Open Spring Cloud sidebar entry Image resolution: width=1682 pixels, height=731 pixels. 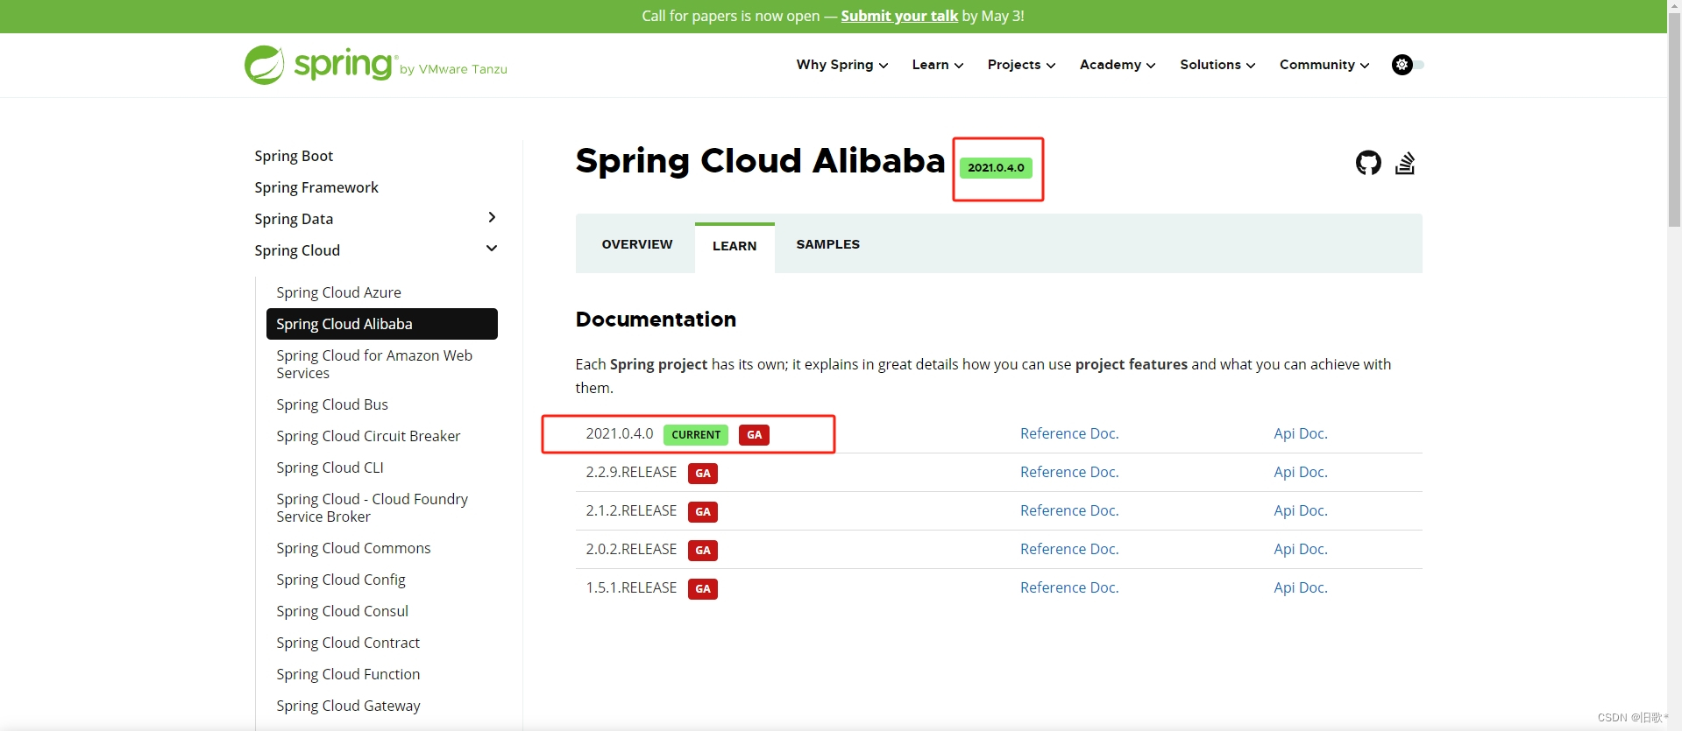[x=297, y=250]
